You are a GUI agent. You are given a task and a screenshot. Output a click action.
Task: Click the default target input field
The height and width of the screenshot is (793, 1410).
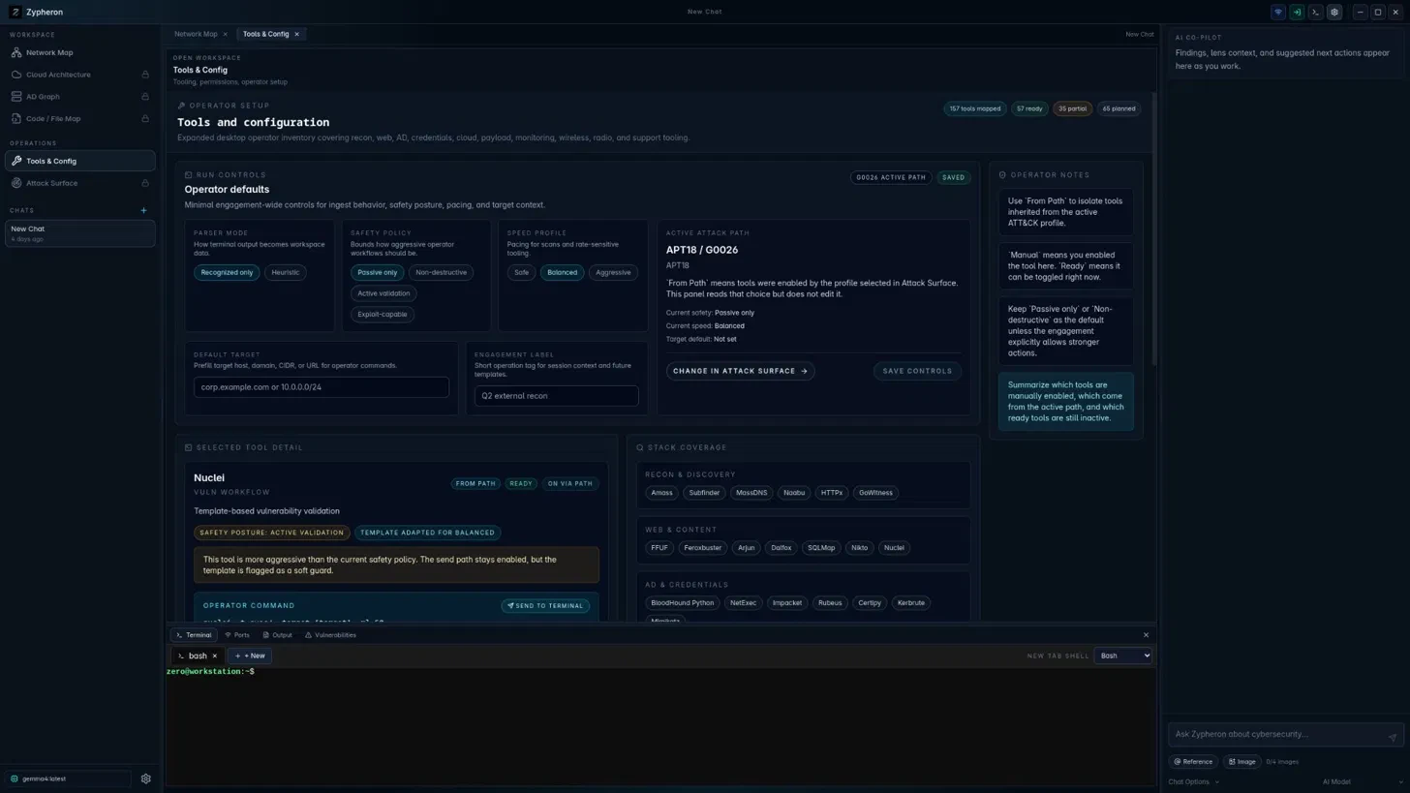pos(322,387)
